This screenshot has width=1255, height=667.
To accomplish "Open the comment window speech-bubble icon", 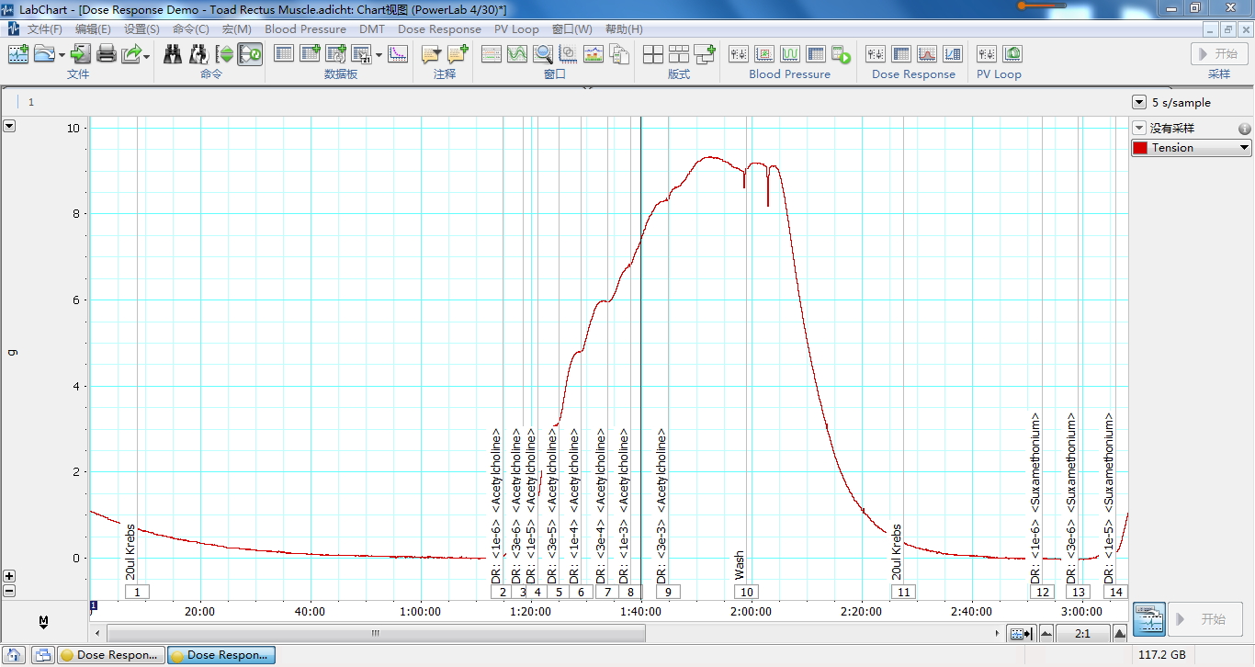I will pos(431,54).
